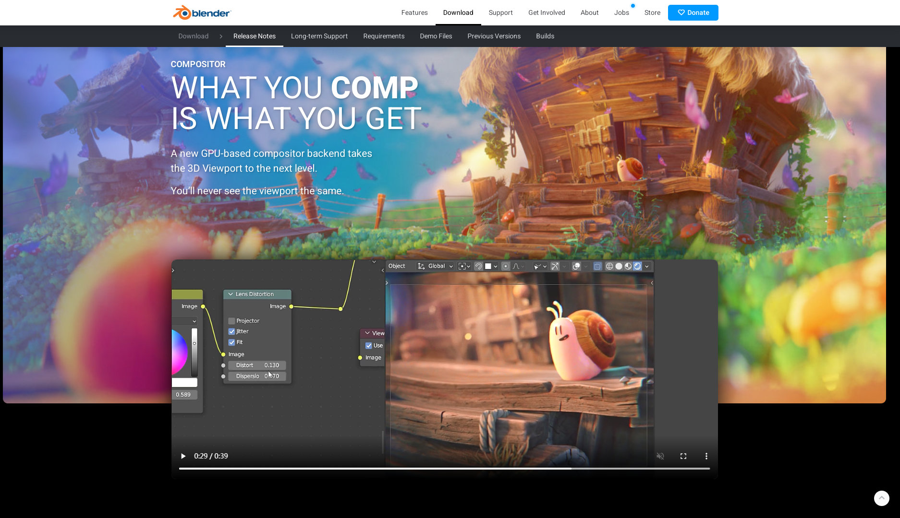This screenshot has height=518, width=900.
Task: Click the video progress bar
Action: [x=444, y=469]
